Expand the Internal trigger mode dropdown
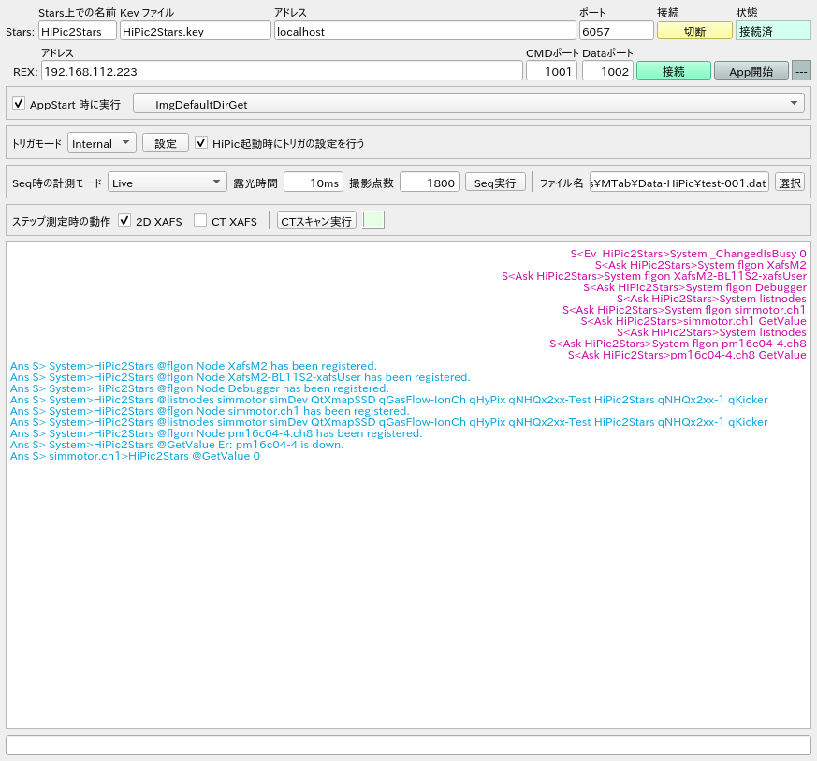This screenshot has height=761, width=817. coord(102,143)
